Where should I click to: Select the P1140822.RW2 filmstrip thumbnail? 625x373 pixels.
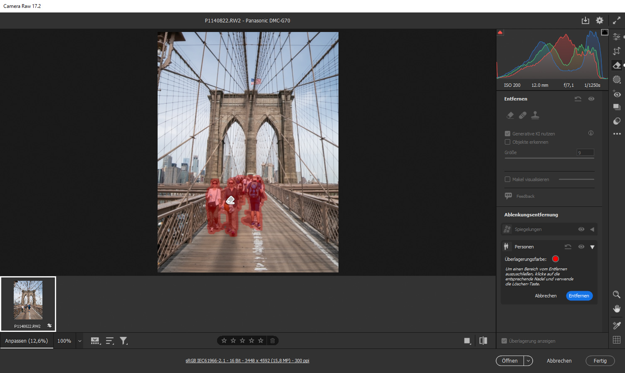pyautogui.click(x=28, y=300)
